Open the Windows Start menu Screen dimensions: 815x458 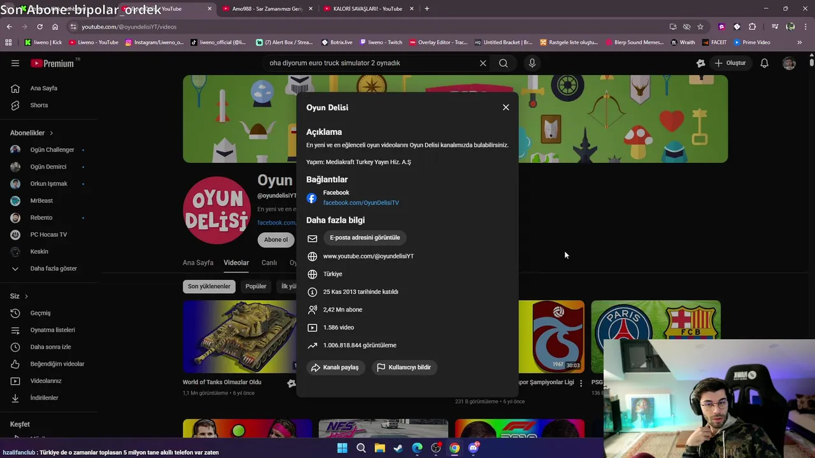coord(343,448)
